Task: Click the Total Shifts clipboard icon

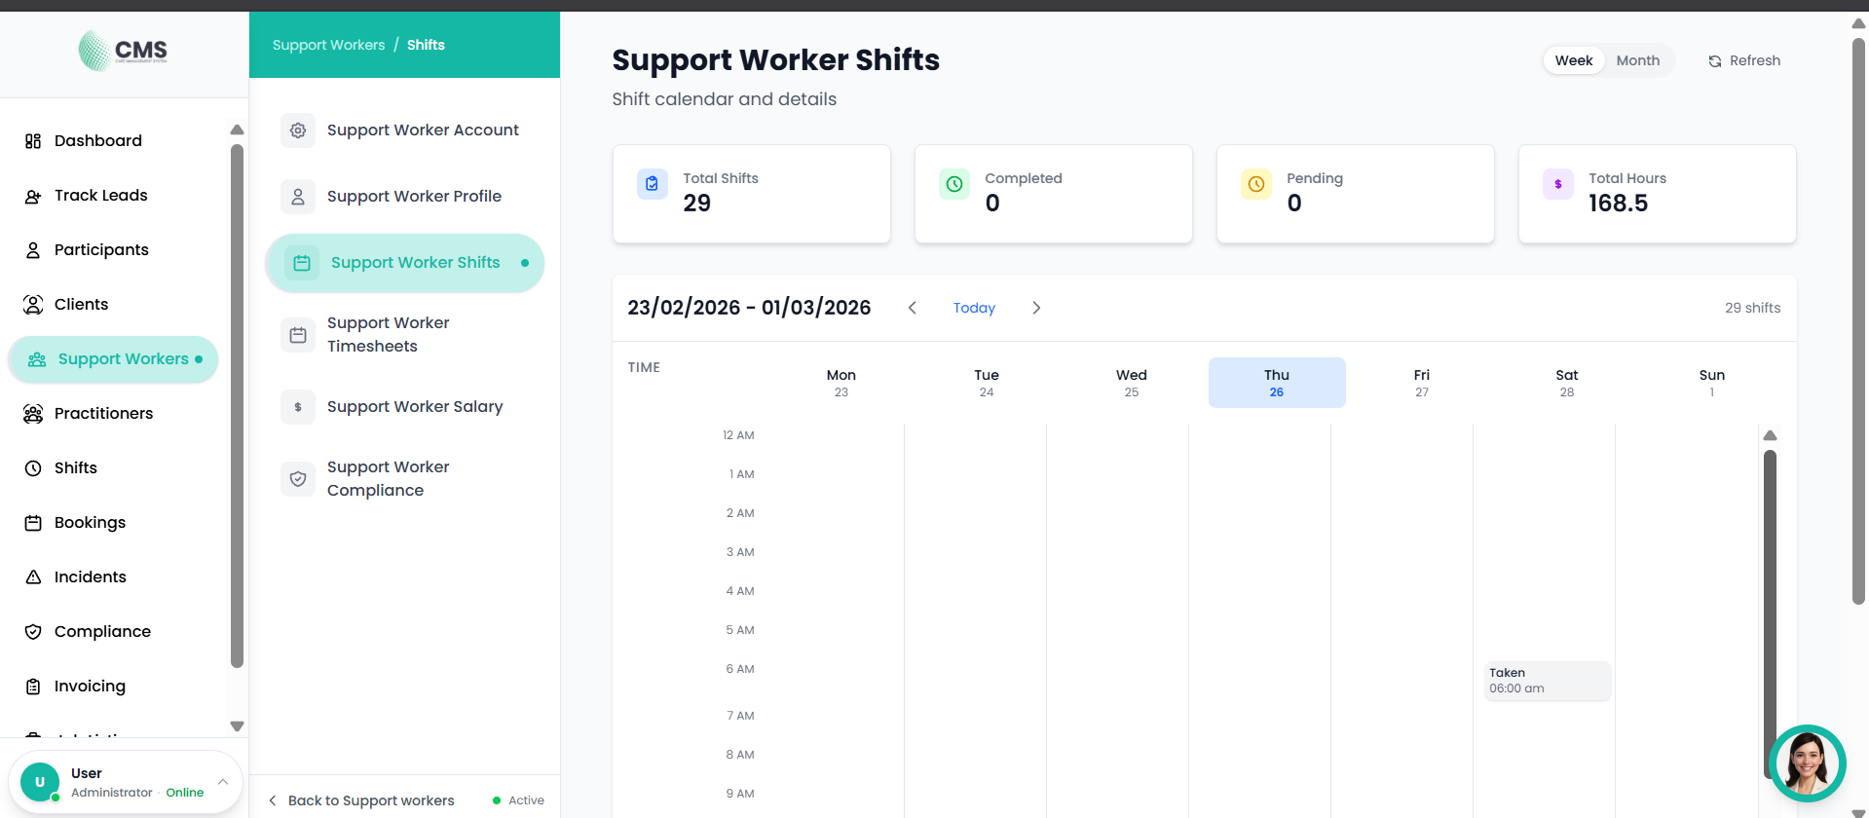Action: 653,183
